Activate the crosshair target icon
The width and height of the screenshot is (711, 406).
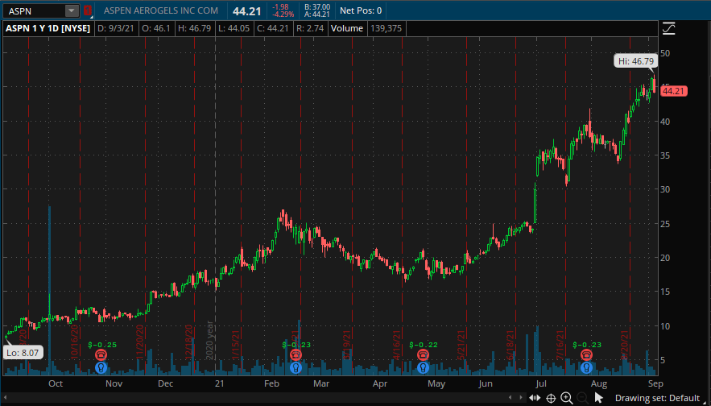point(551,398)
